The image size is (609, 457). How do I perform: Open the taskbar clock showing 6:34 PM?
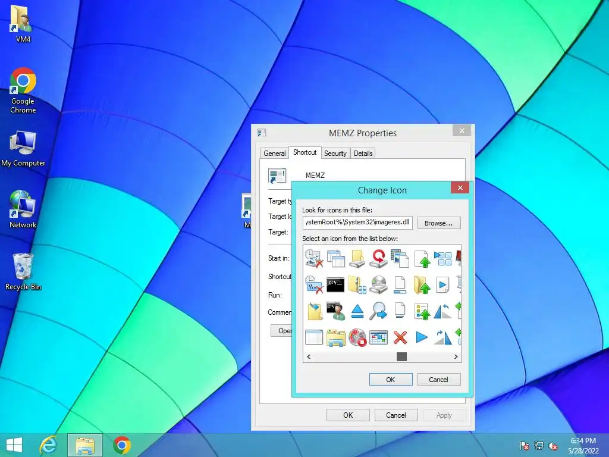583,446
